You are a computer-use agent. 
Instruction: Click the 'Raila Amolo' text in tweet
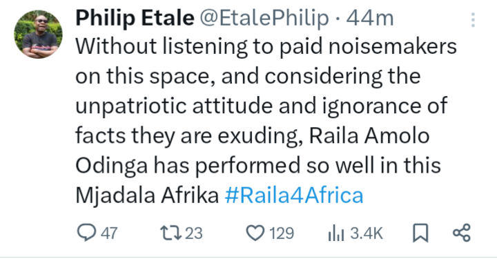pos(369,135)
